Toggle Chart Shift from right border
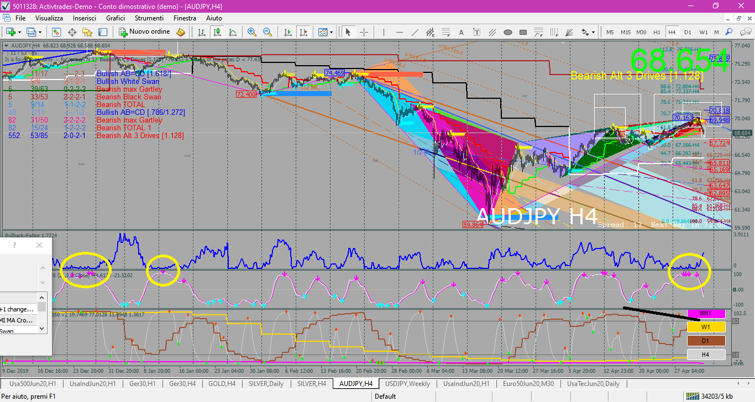Viewport: 755px width, 402px height. (x=302, y=32)
